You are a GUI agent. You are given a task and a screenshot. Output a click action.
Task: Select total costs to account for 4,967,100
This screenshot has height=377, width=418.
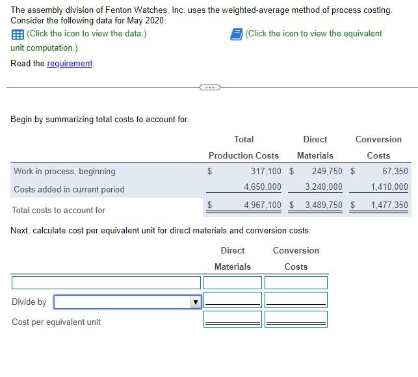[263, 205]
